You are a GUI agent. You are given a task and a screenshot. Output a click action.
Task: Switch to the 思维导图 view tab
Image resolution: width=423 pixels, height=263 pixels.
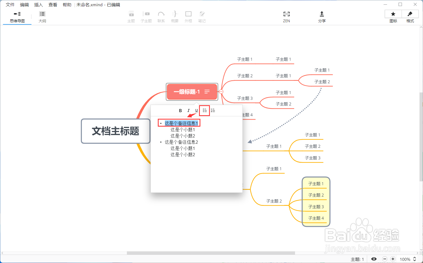coord(17,17)
